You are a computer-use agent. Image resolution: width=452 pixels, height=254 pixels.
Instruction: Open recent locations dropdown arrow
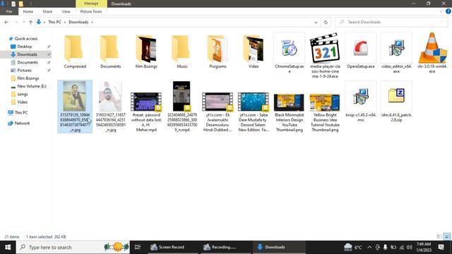coord(23,22)
